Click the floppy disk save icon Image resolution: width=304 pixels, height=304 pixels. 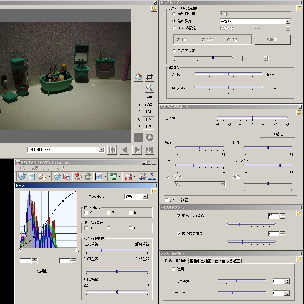pos(31,177)
